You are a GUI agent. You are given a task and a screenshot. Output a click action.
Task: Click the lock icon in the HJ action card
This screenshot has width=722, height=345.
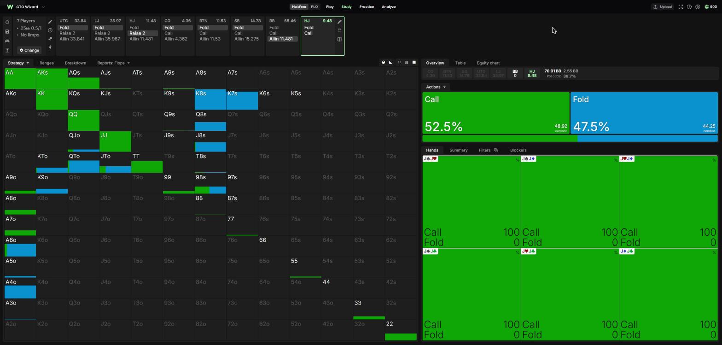pyautogui.click(x=339, y=30)
